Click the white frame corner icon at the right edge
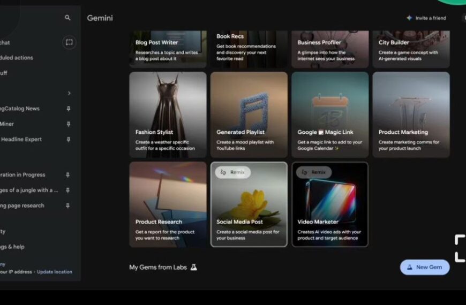This screenshot has height=305, width=466. 460,248
